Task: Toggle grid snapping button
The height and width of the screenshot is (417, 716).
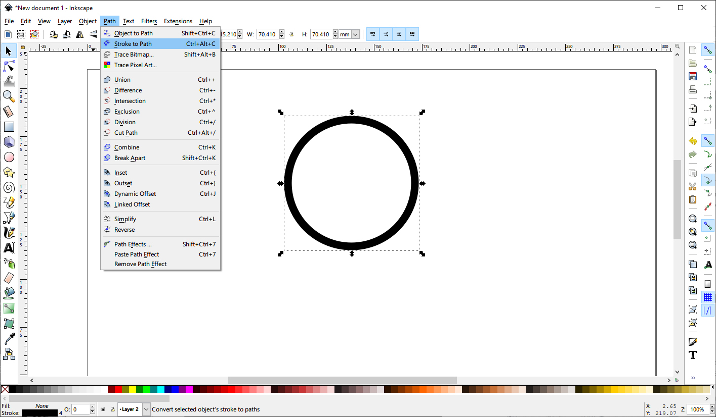Action: [708, 298]
